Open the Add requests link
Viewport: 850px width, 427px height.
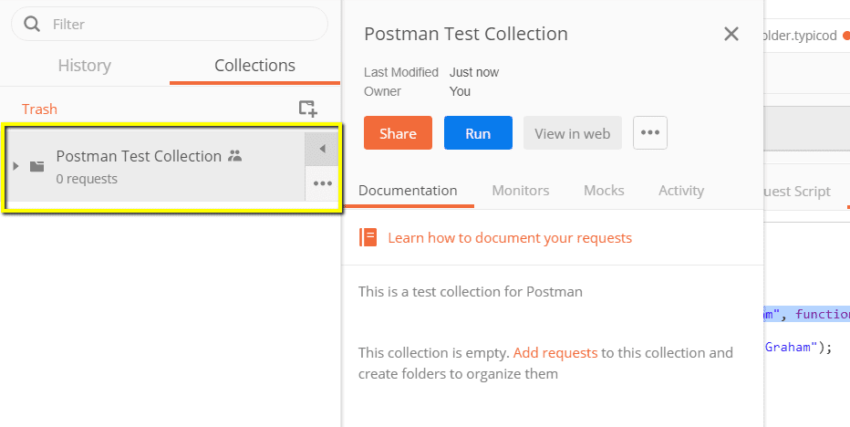[555, 352]
